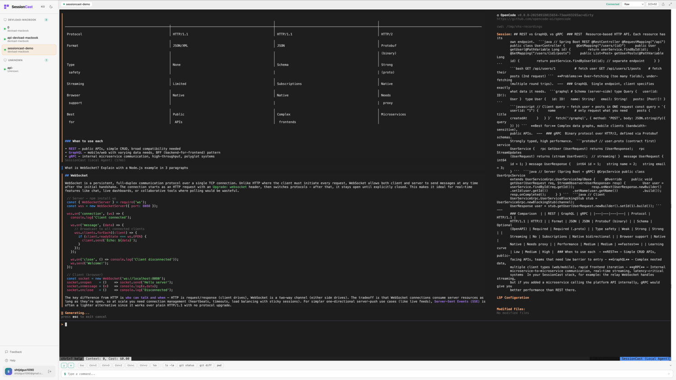Screen dimensions: 676x380
Task: Click the Ctrl+C shortcut button
Action: (93, 365)
